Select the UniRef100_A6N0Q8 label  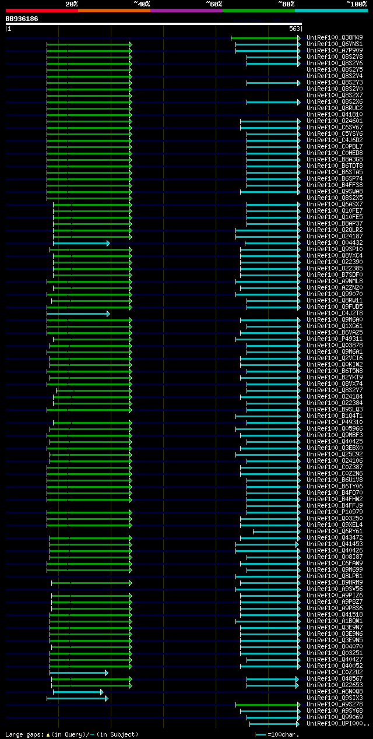tap(336, 692)
